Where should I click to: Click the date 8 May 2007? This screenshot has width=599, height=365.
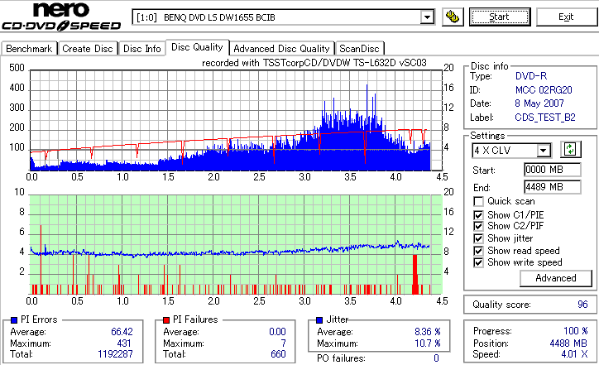[x=539, y=103]
